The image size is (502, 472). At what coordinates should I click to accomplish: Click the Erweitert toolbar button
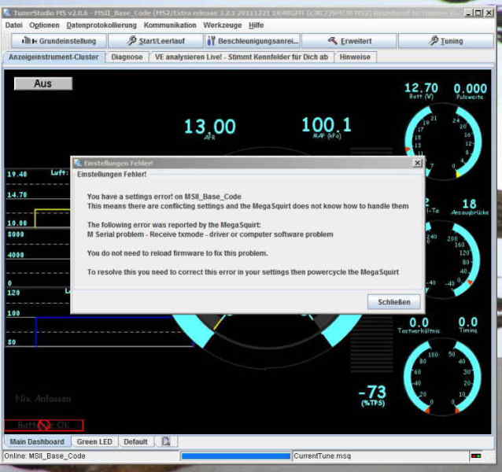pos(349,41)
